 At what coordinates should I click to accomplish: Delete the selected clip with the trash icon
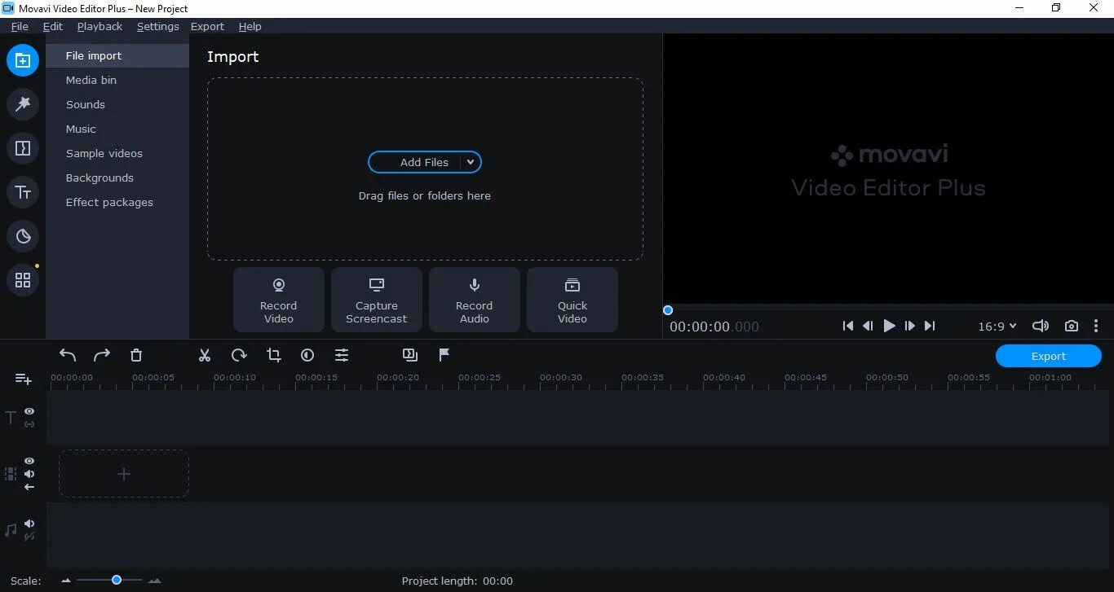click(136, 355)
